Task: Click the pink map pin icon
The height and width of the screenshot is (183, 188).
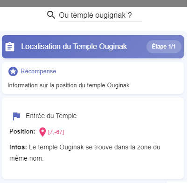Action: (x=42, y=132)
